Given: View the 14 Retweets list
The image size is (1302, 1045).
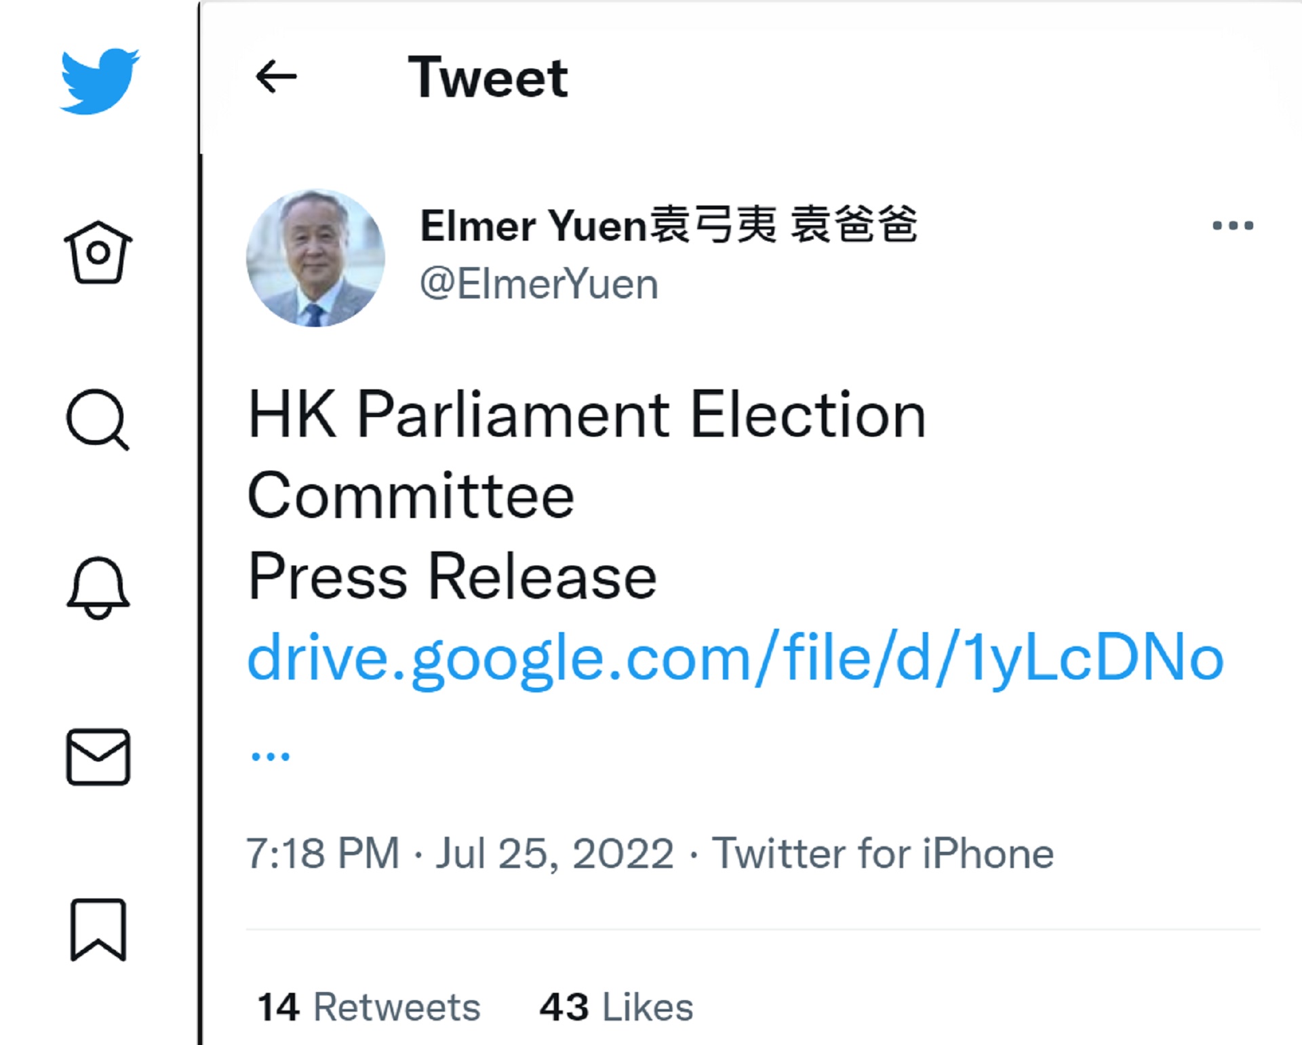Looking at the screenshot, I should [369, 1007].
